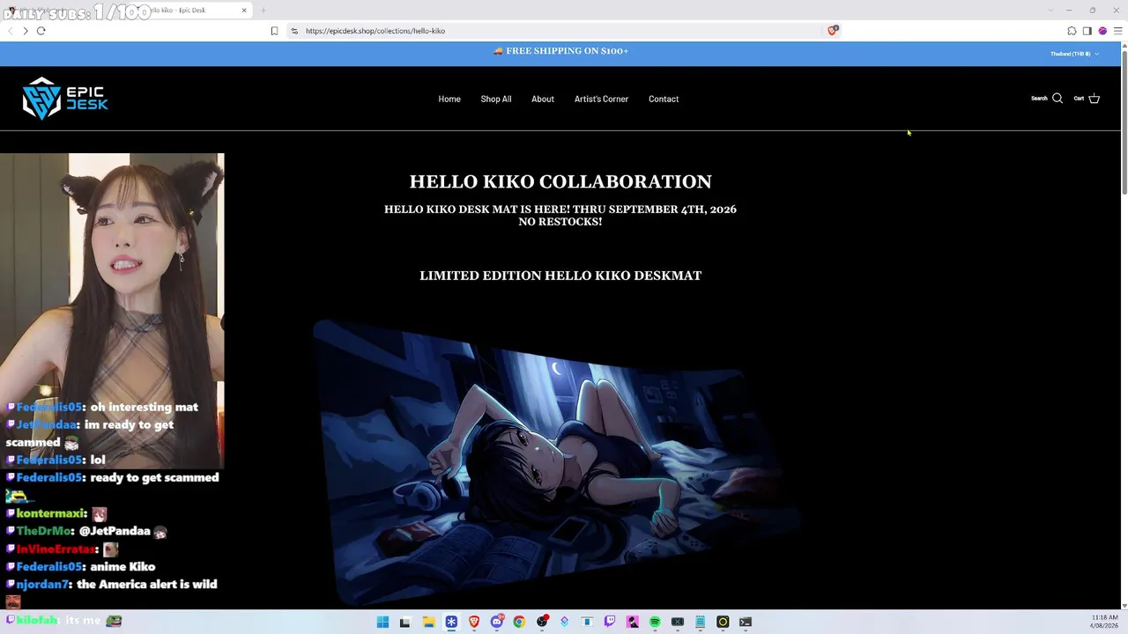Toggle the browser sidebar panel
The height and width of the screenshot is (634, 1128).
(x=1087, y=31)
